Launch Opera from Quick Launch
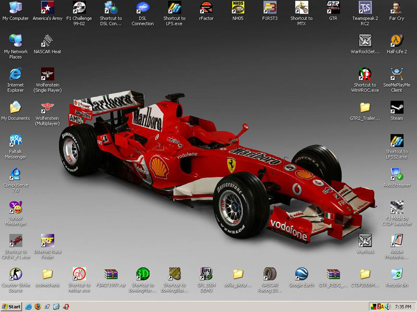Image resolution: width=417 pixels, height=312 pixels. pos(66,307)
